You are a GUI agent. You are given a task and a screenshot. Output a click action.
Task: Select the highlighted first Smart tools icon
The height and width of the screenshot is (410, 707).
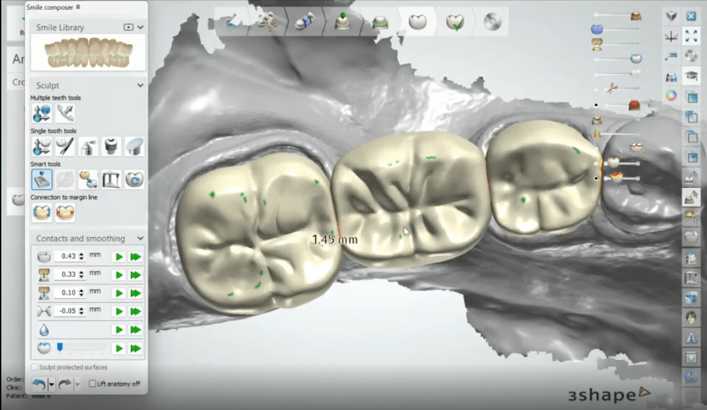click(x=41, y=179)
